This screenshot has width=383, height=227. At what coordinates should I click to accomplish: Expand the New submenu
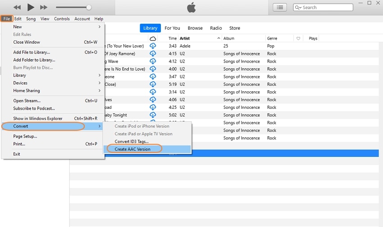click(53, 27)
